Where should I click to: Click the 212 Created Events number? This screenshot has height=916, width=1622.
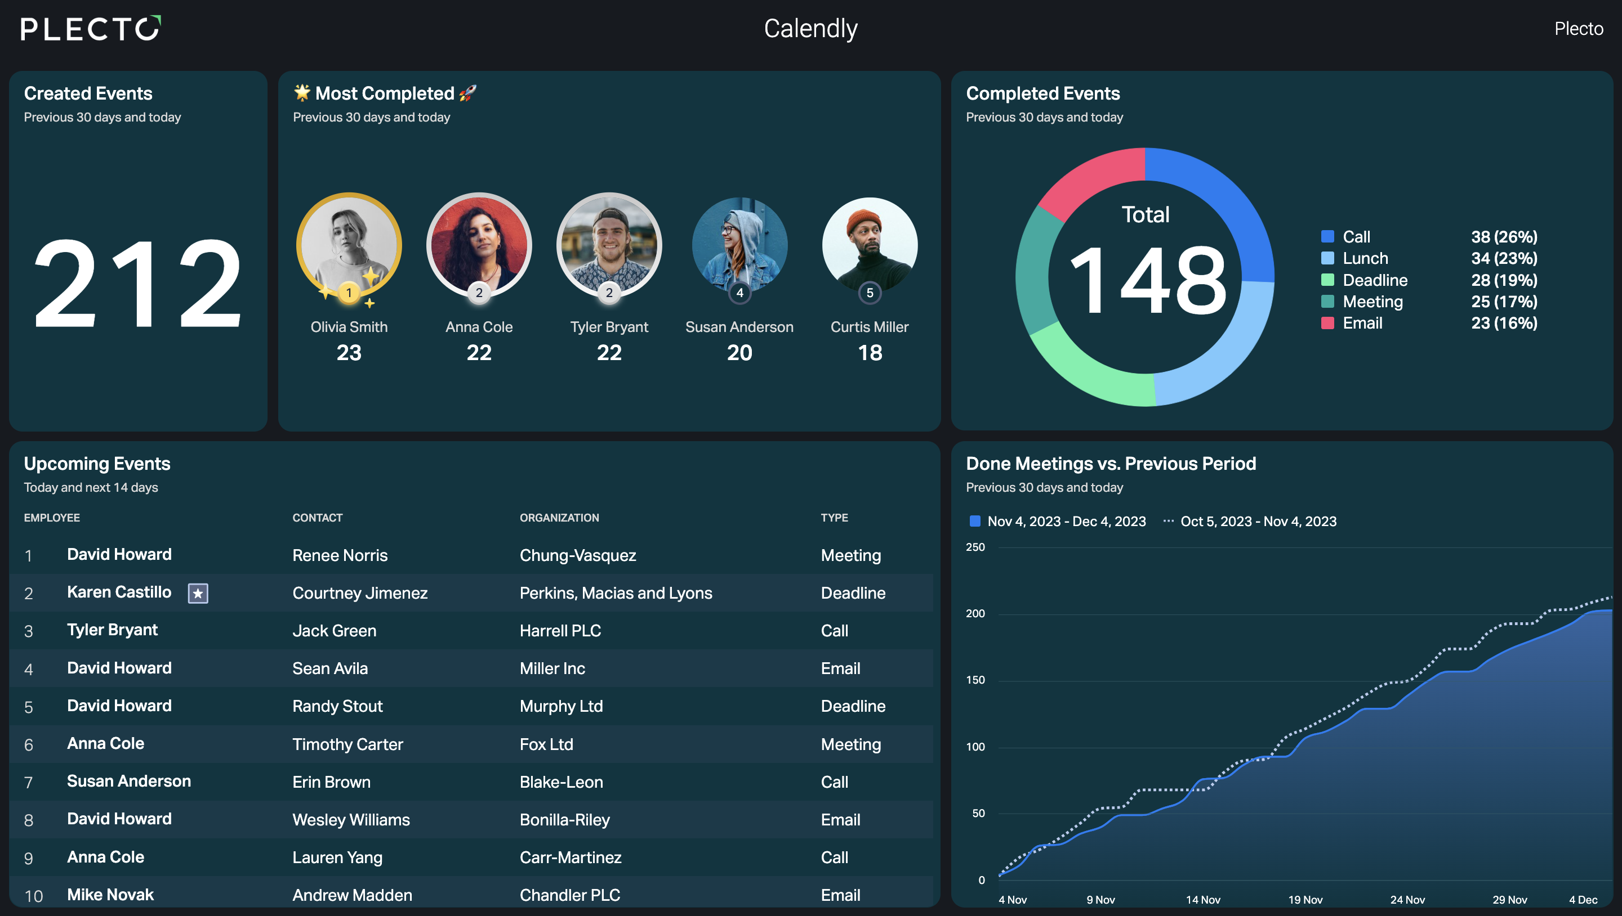pos(138,283)
